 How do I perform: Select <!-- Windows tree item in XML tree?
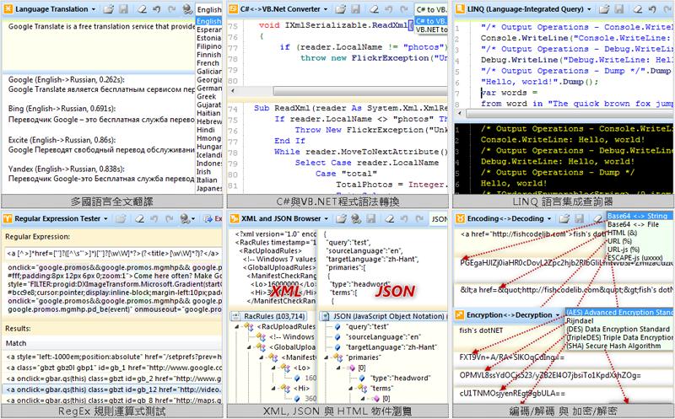(x=291, y=337)
